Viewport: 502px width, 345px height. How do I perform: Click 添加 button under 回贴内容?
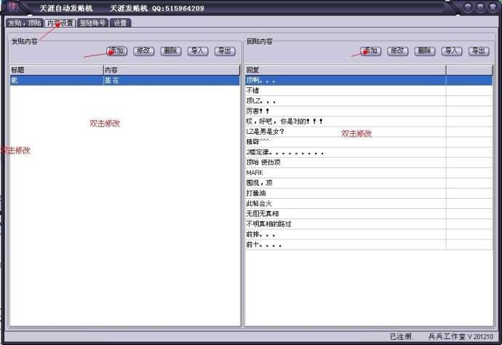coord(371,51)
